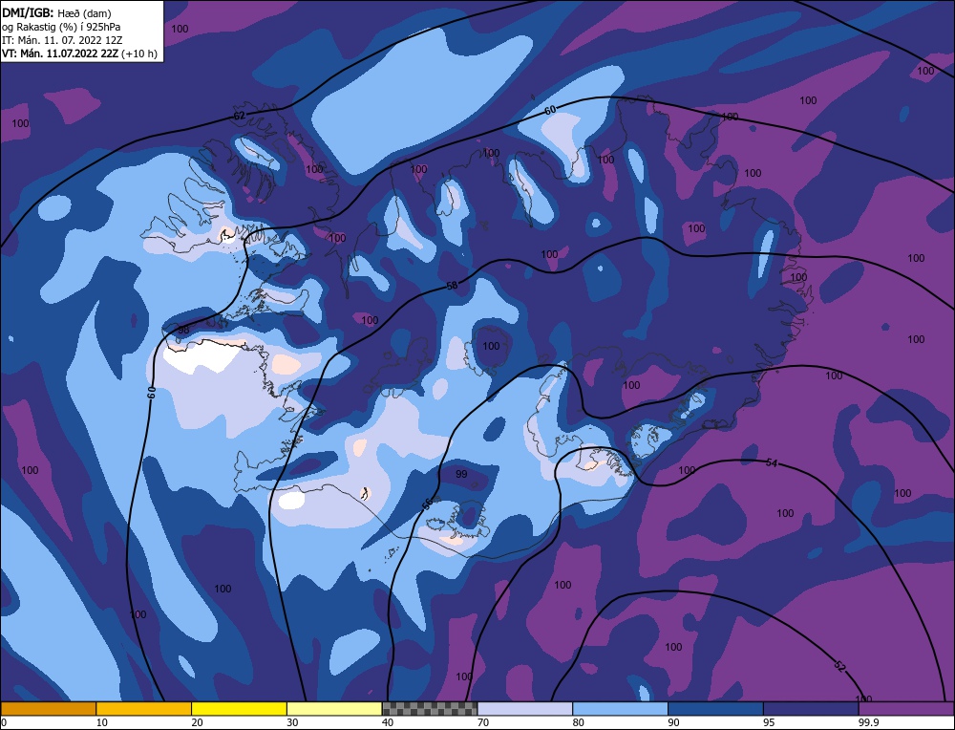Viewport: 955px width, 730px height.
Task: Select the purple legend swatch above 99.9
Action: pyautogui.click(x=906, y=708)
